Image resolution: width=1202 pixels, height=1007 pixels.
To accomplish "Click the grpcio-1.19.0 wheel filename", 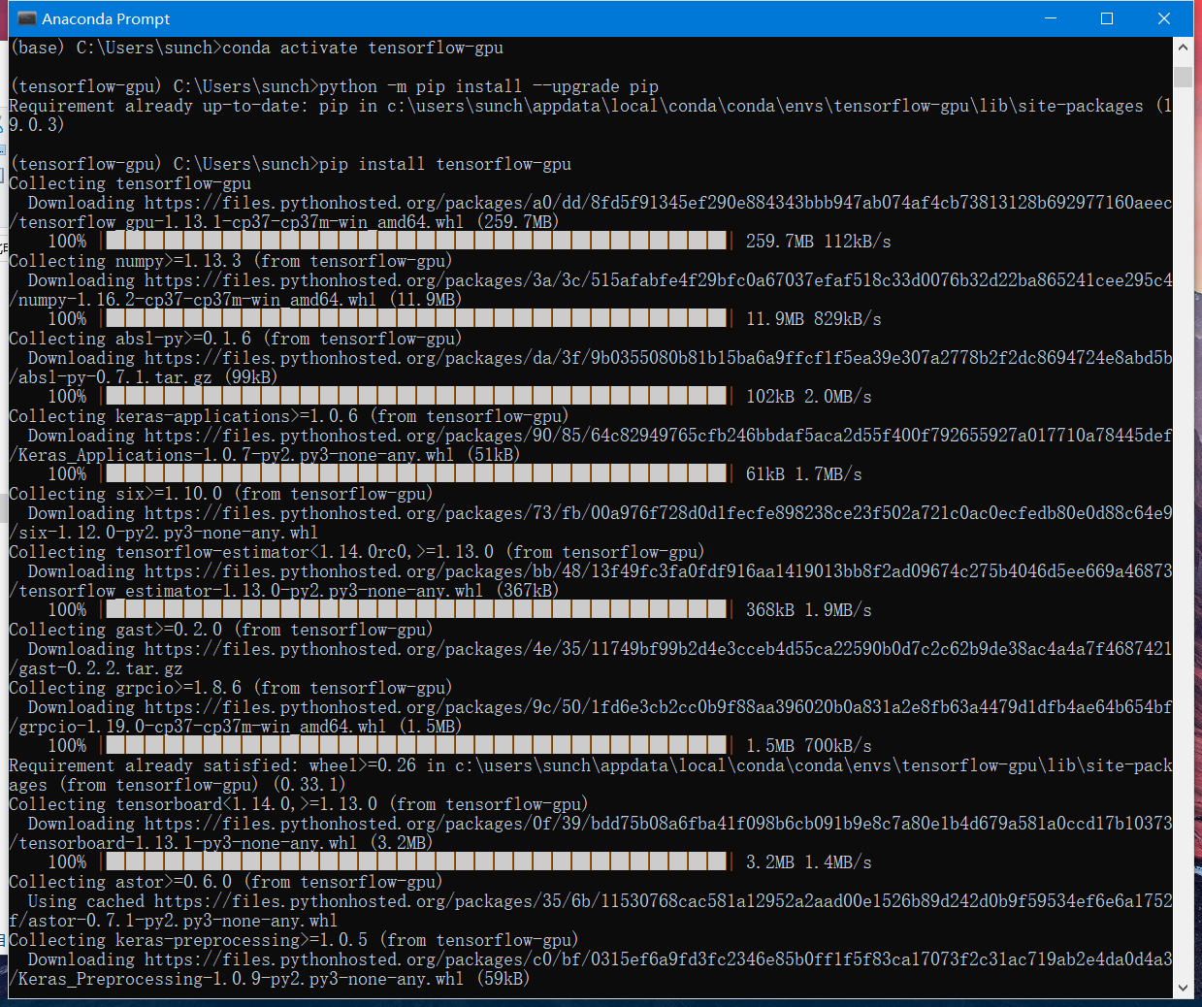I will click(202, 727).
